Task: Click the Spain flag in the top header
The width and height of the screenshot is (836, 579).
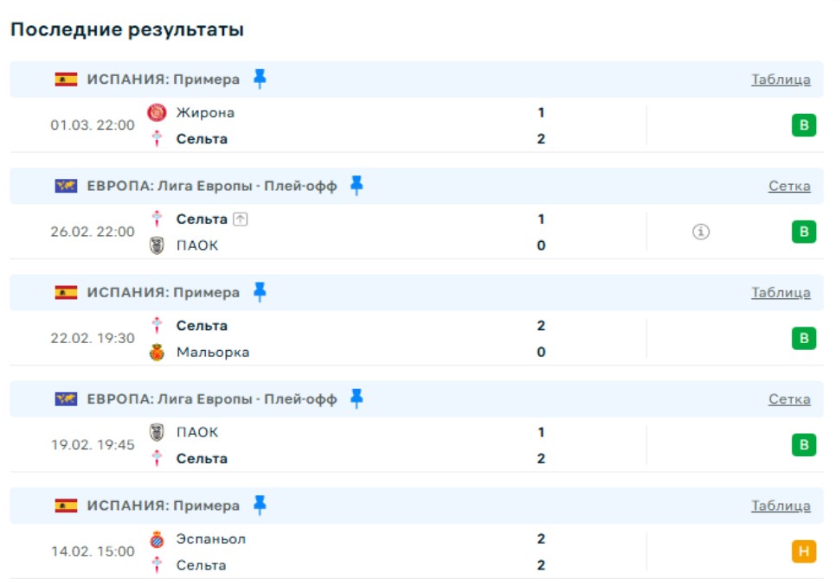Action: tap(66, 80)
